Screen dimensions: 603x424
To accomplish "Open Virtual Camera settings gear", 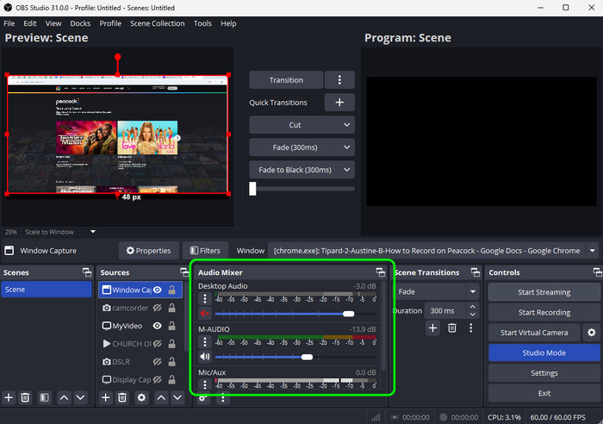I will point(592,333).
